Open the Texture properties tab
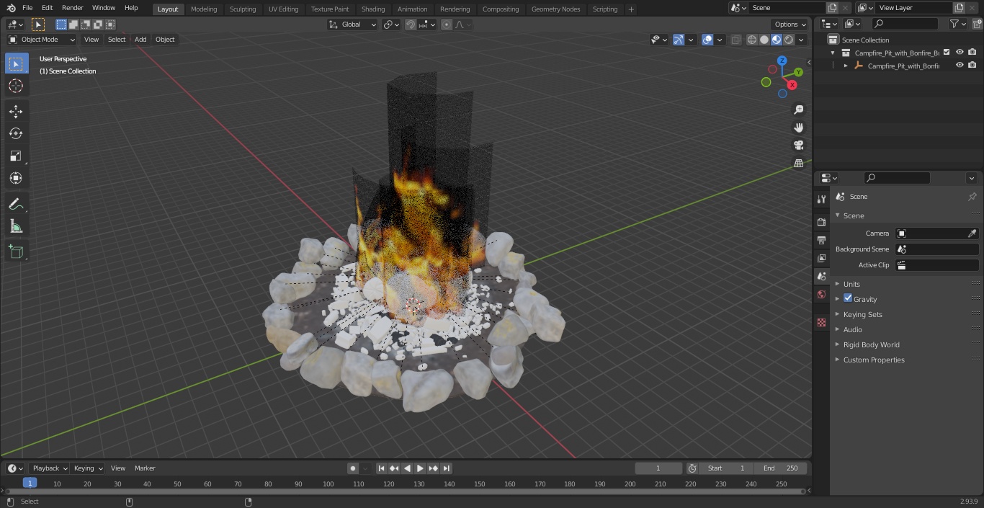 821,323
